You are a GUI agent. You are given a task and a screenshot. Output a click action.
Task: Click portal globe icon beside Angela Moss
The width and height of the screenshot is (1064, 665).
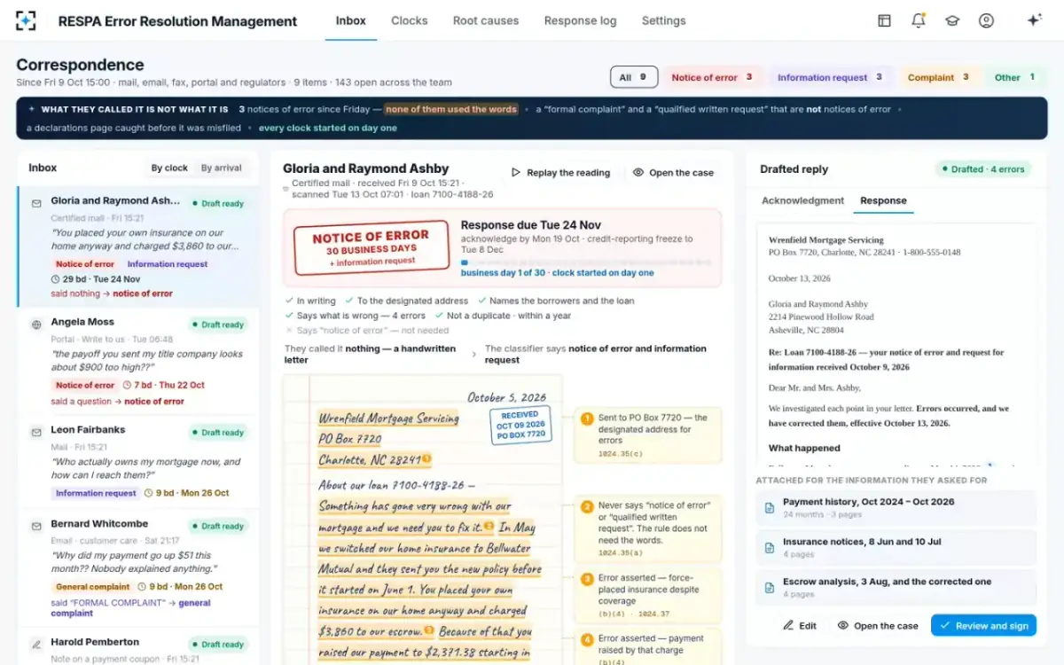point(36,325)
